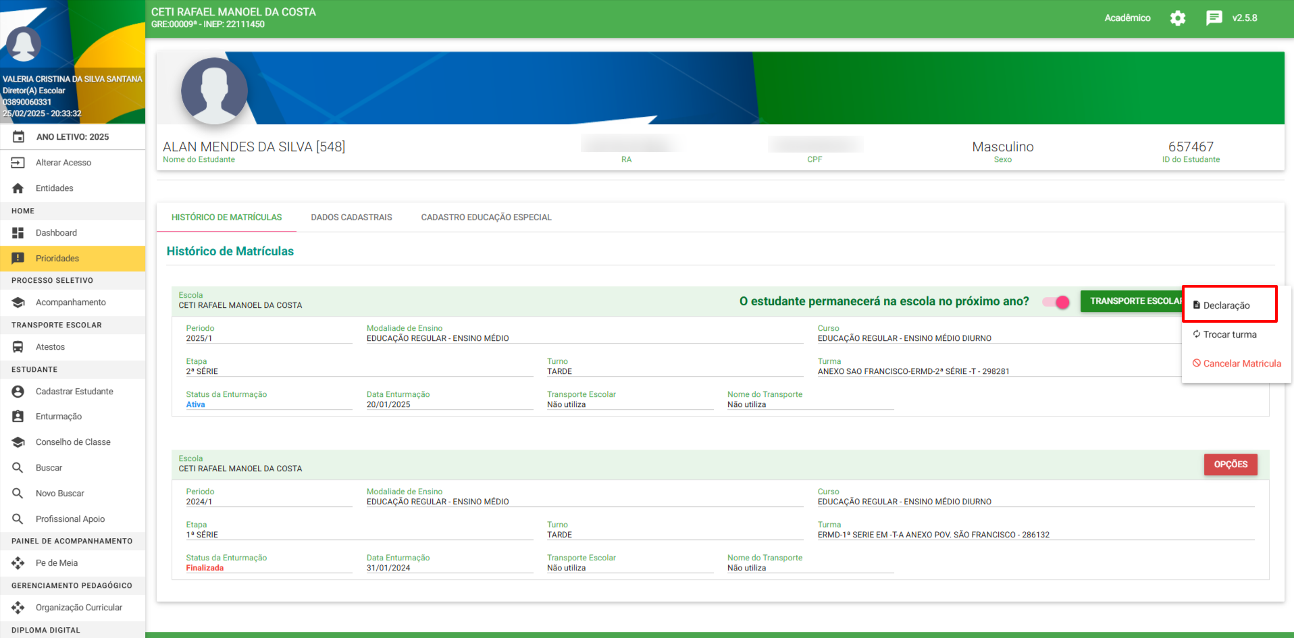Open the Cadastro Educação Especial tab
The height and width of the screenshot is (638, 1294).
pos(486,217)
